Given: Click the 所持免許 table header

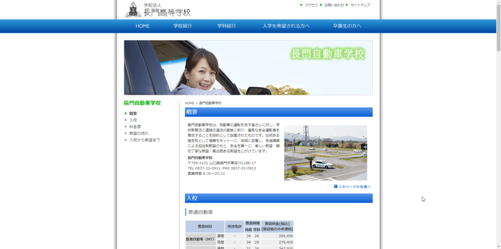Looking at the screenshot, I should tap(234, 227).
